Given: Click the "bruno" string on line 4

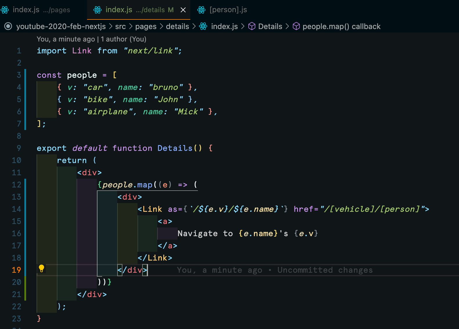Looking at the screenshot, I should click(166, 87).
